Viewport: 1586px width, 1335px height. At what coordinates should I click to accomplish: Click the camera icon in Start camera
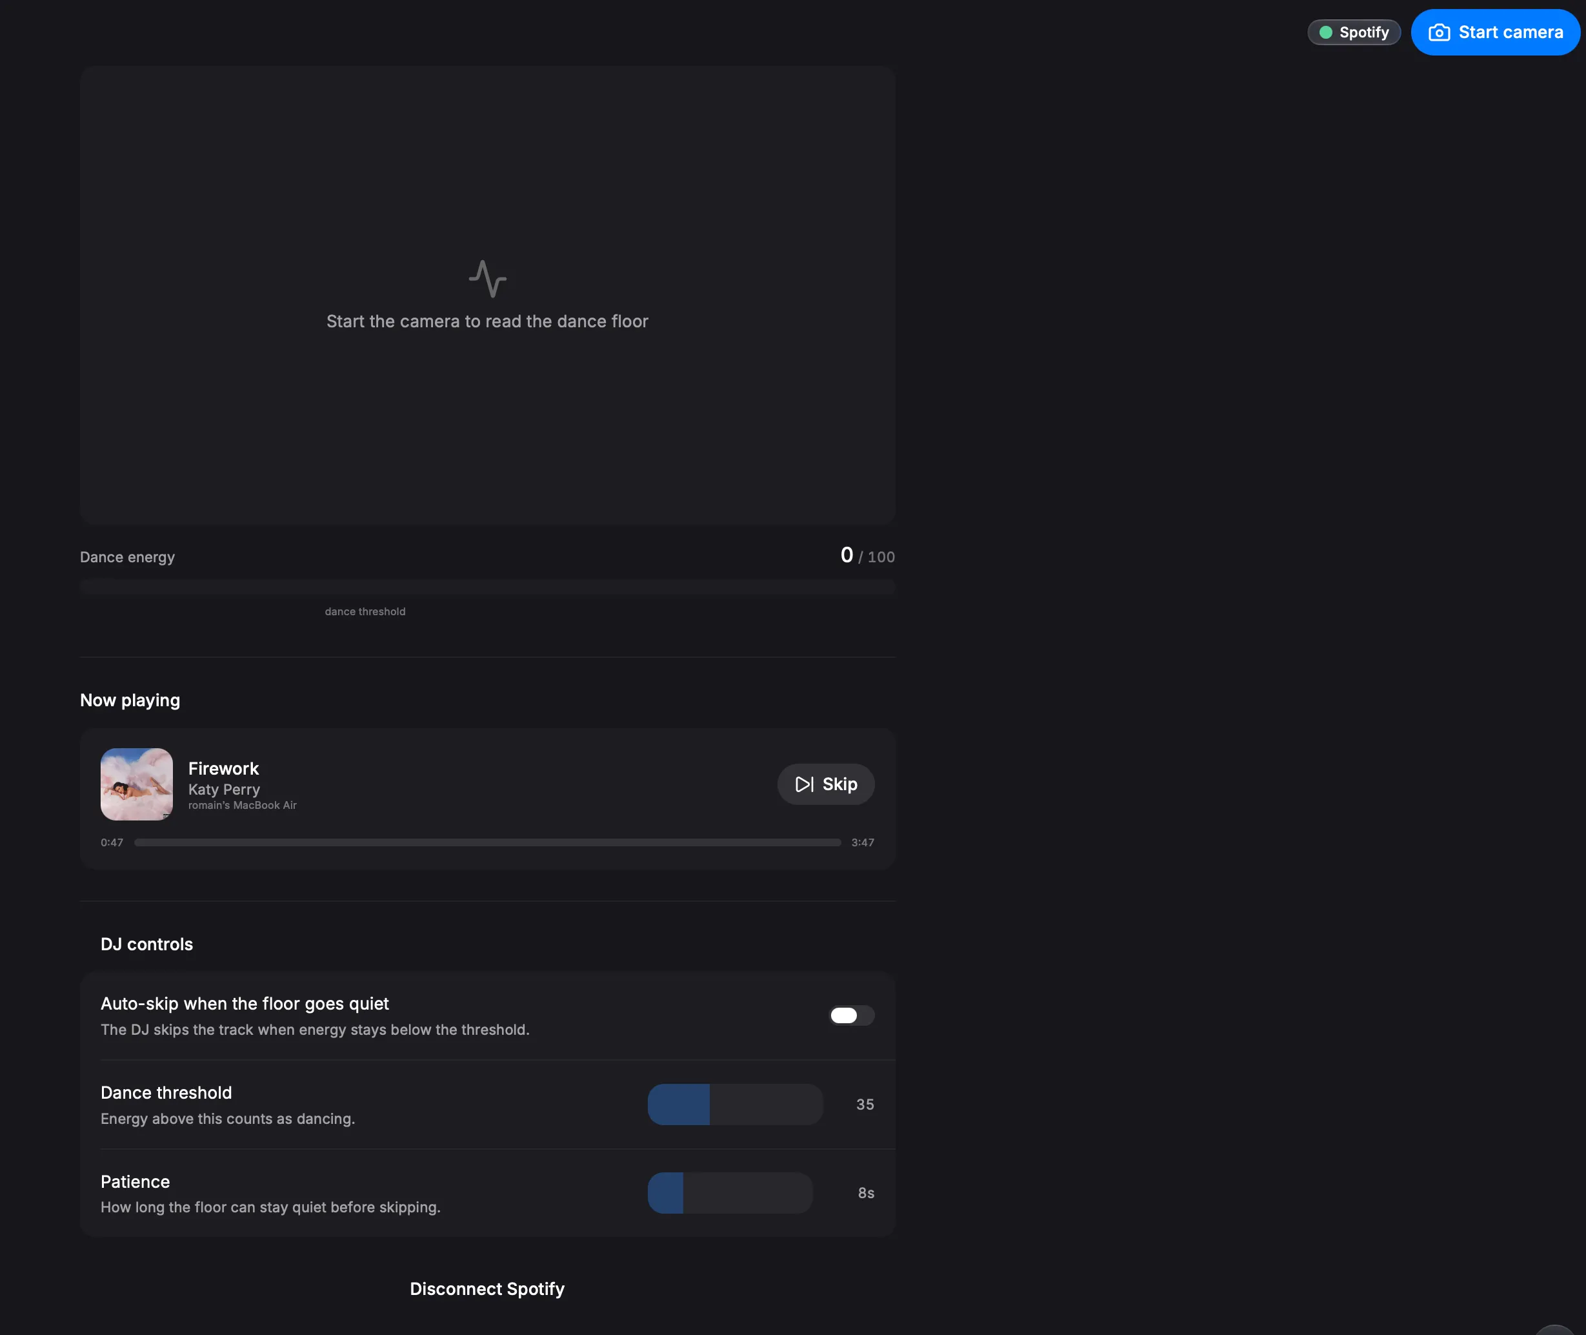tap(1438, 32)
